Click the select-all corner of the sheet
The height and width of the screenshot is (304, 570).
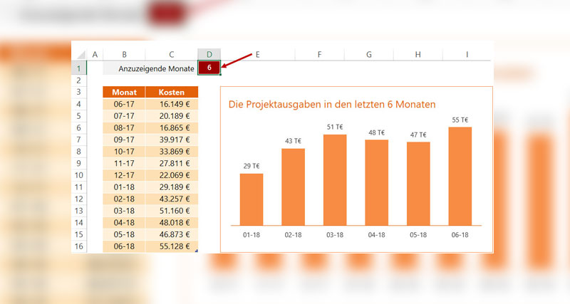[78, 54]
